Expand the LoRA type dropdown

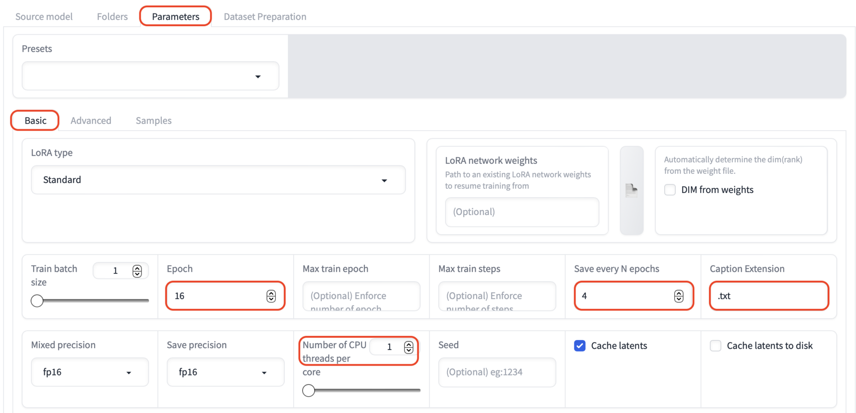[x=218, y=180]
